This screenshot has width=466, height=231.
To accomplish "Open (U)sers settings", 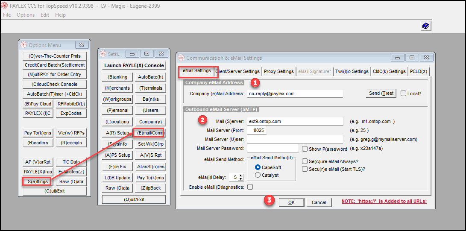I will [150, 110].
